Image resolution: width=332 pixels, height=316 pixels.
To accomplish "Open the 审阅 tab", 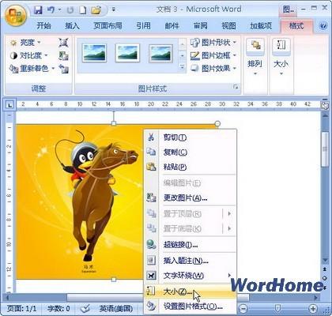I will tap(200, 25).
